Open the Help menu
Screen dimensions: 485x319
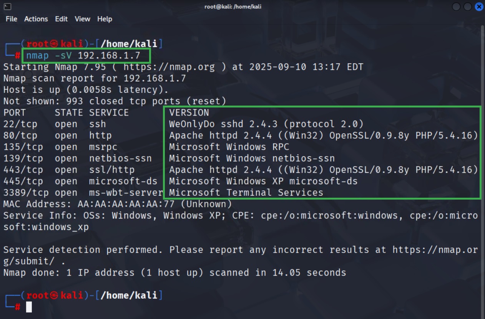[x=105, y=19]
